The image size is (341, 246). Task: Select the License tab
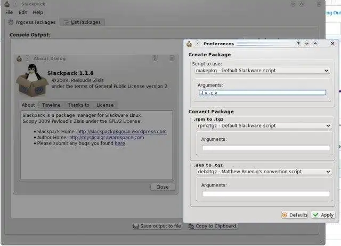tap(105, 105)
